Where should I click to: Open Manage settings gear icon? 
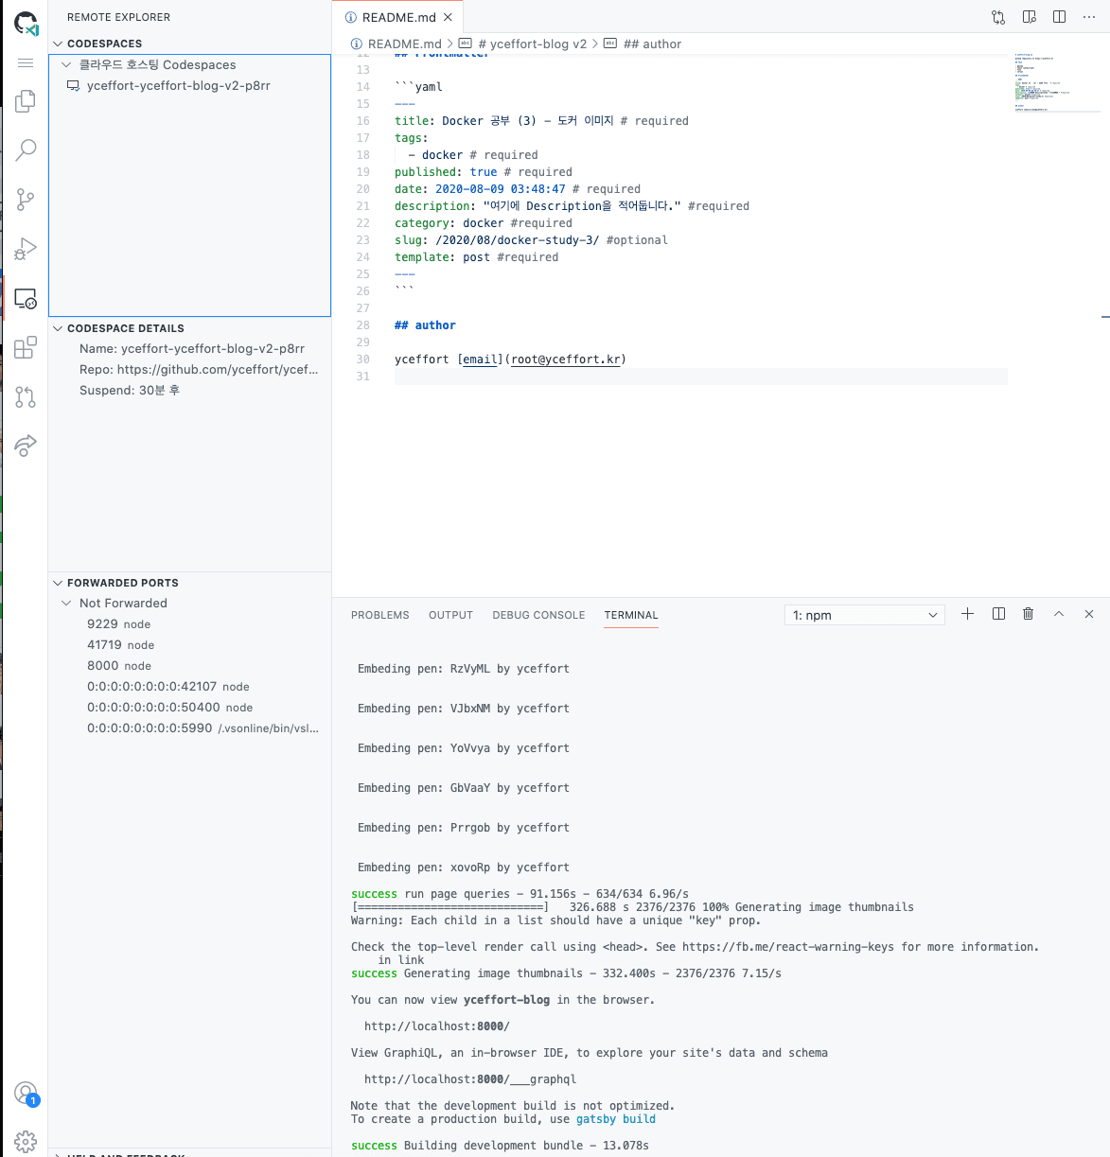click(x=26, y=1141)
